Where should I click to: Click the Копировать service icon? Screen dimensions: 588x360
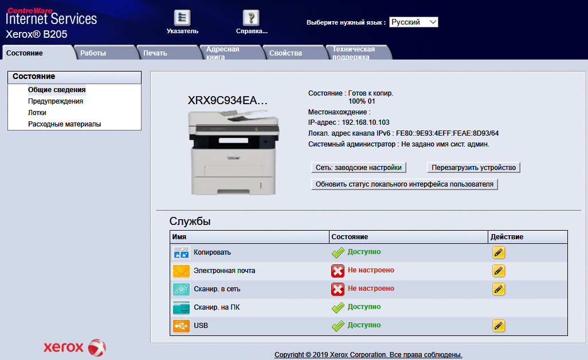[x=181, y=252]
